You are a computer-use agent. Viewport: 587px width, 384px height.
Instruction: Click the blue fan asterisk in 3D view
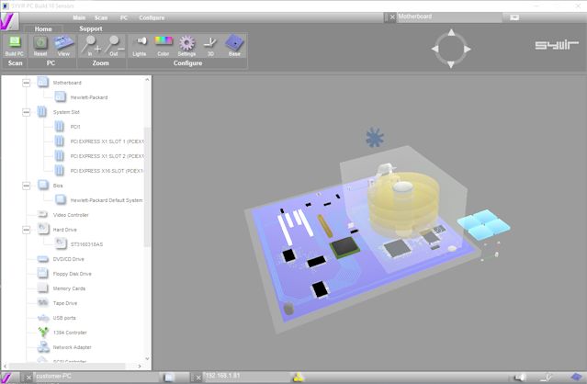(x=375, y=138)
